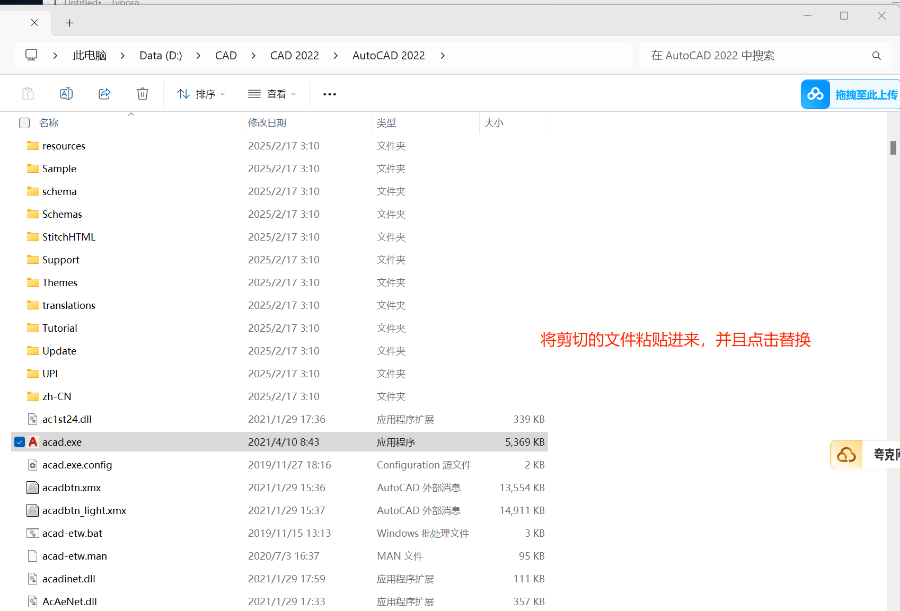This screenshot has height=611, width=900.
Task: Click the Windows 批处理文件 type cell
Action: (423, 533)
